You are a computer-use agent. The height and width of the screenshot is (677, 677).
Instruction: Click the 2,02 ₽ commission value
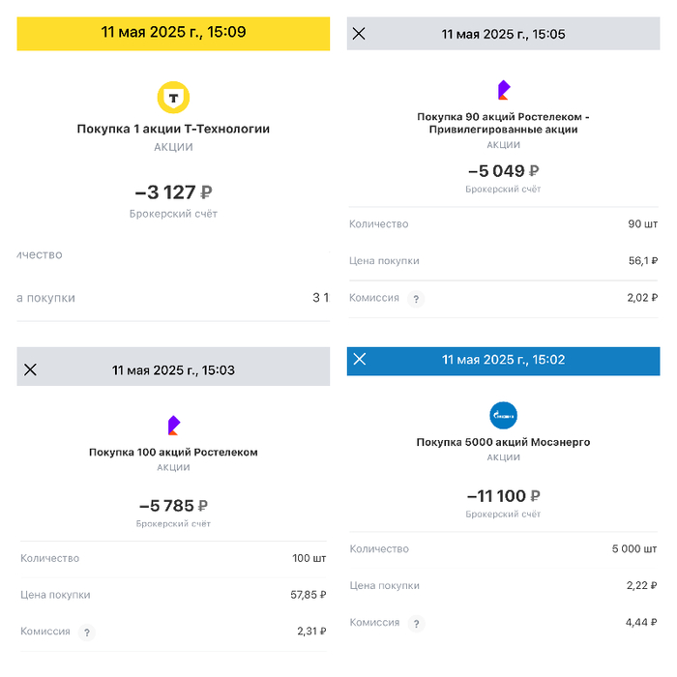point(641,298)
